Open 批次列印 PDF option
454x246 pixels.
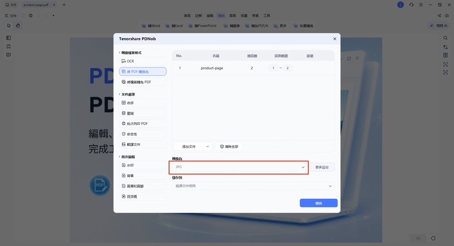click(x=143, y=124)
